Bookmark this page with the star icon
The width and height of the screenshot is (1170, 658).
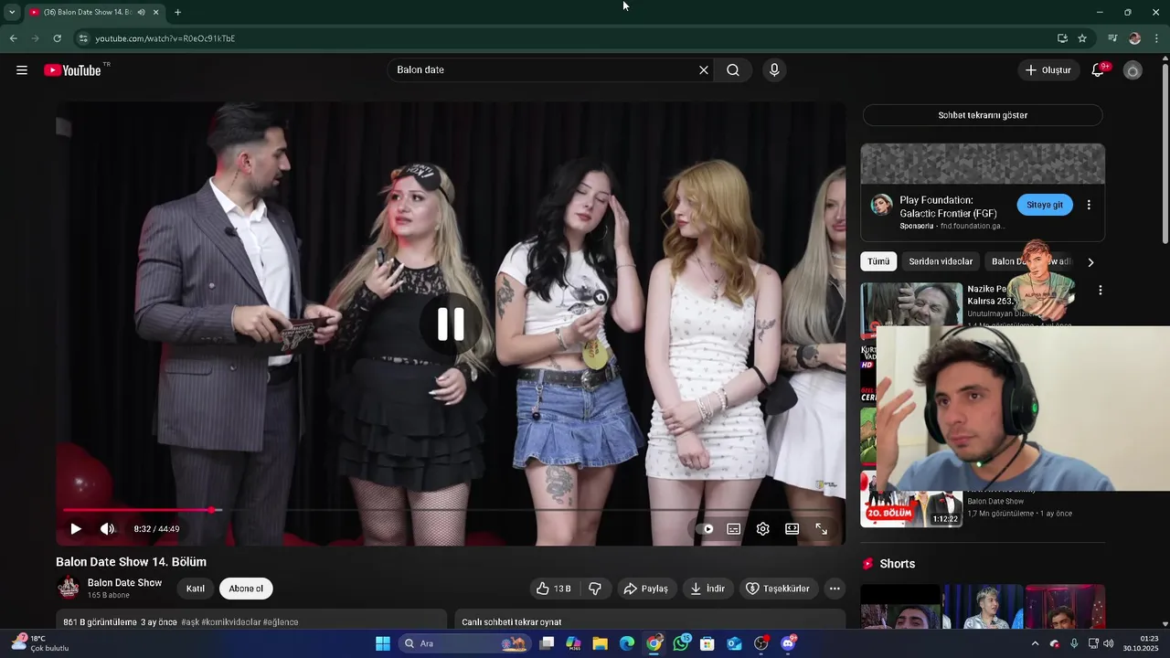tap(1082, 38)
